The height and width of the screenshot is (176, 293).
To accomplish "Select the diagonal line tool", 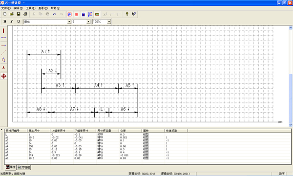I will pos(3,53).
